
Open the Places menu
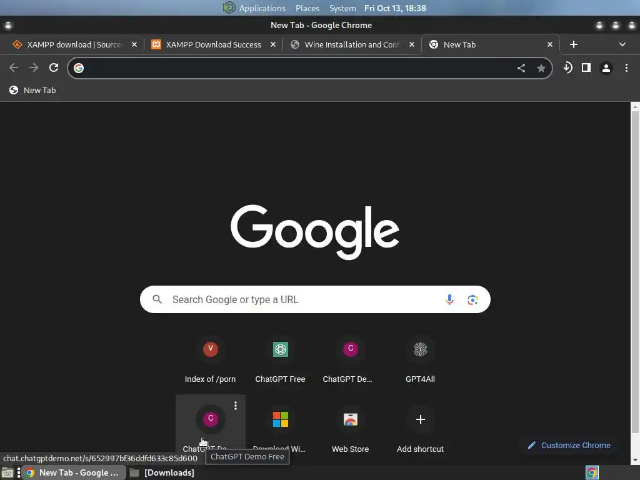click(307, 8)
